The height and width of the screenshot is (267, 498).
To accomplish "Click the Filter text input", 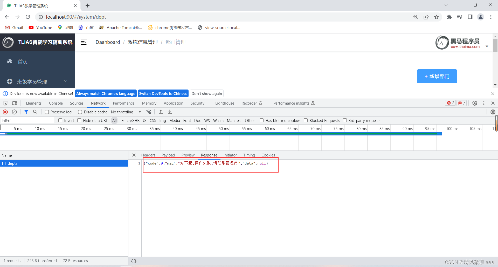I will point(27,120).
